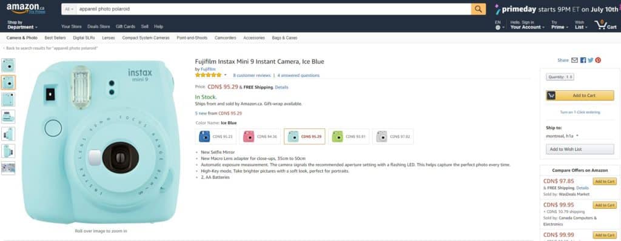The height and width of the screenshot is (241, 621).
Task: Click the orange search magnifier button
Action: pyautogui.click(x=478, y=9)
